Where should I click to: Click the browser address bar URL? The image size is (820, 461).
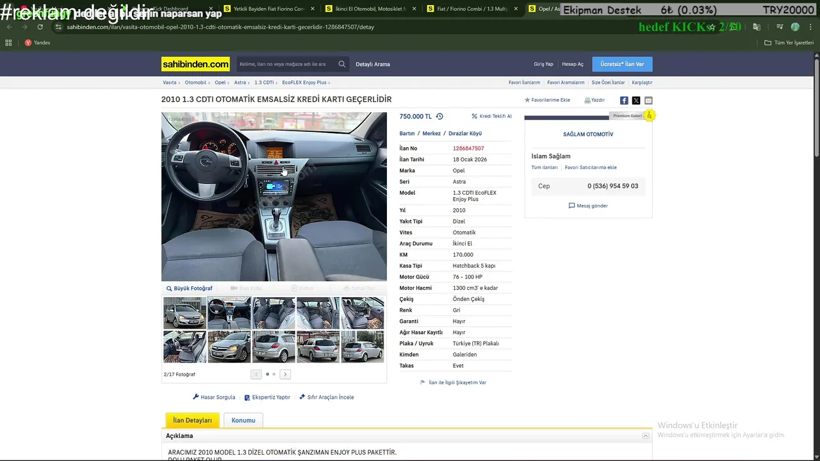[220, 27]
